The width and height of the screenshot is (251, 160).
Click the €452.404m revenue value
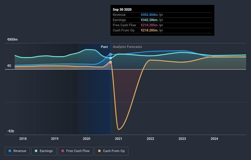[149, 15]
